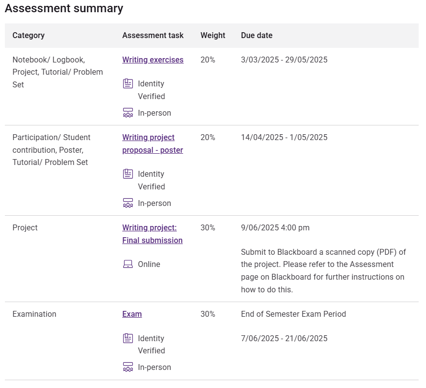This screenshot has height=388, width=426.
Task: Click the Assessment task column header
Action: pos(153,36)
